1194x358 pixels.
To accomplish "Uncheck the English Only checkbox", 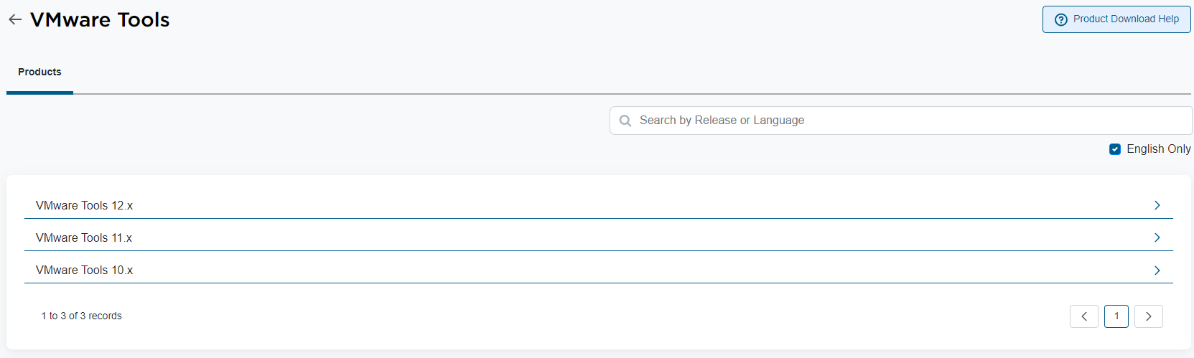I will (x=1115, y=149).
